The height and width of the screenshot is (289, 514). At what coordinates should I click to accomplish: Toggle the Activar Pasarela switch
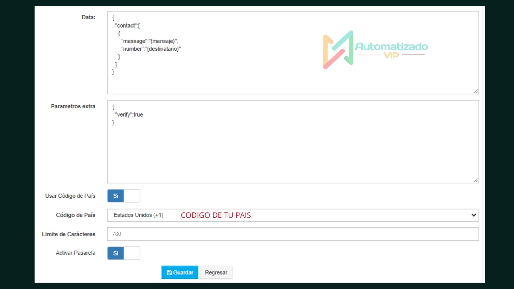(124, 253)
